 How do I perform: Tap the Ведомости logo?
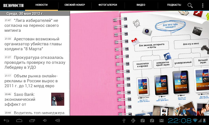pyautogui.click(x=13, y=5)
